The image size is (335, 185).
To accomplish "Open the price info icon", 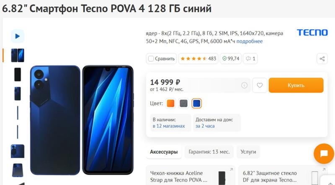I will pos(244,85).
